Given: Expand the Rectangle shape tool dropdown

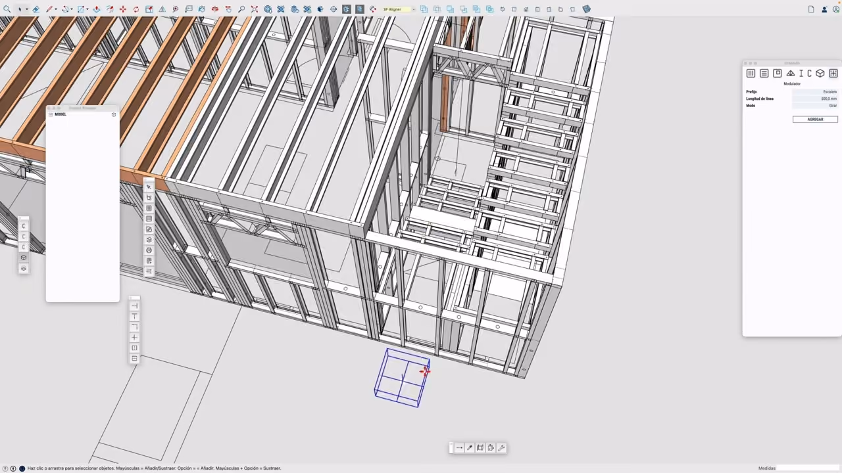Looking at the screenshot, I should click(87, 9).
